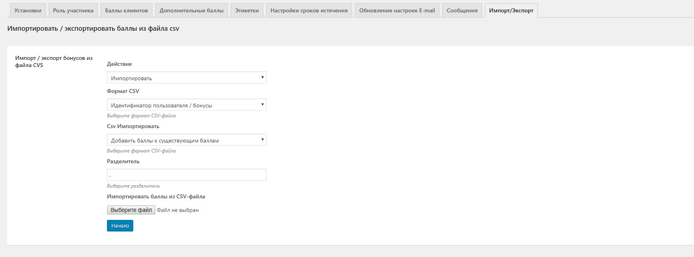Image resolution: width=694 pixels, height=257 pixels.
Task: Go to the Баллы клиентов tab
Action: (x=126, y=10)
